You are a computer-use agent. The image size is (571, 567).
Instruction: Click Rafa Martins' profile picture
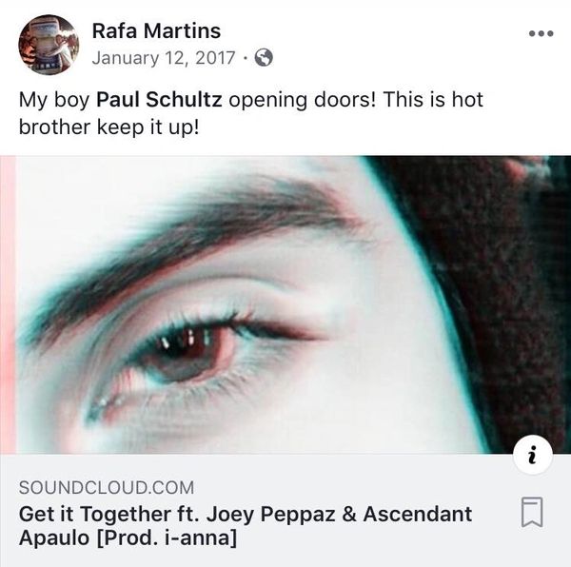tap(49, 44)
